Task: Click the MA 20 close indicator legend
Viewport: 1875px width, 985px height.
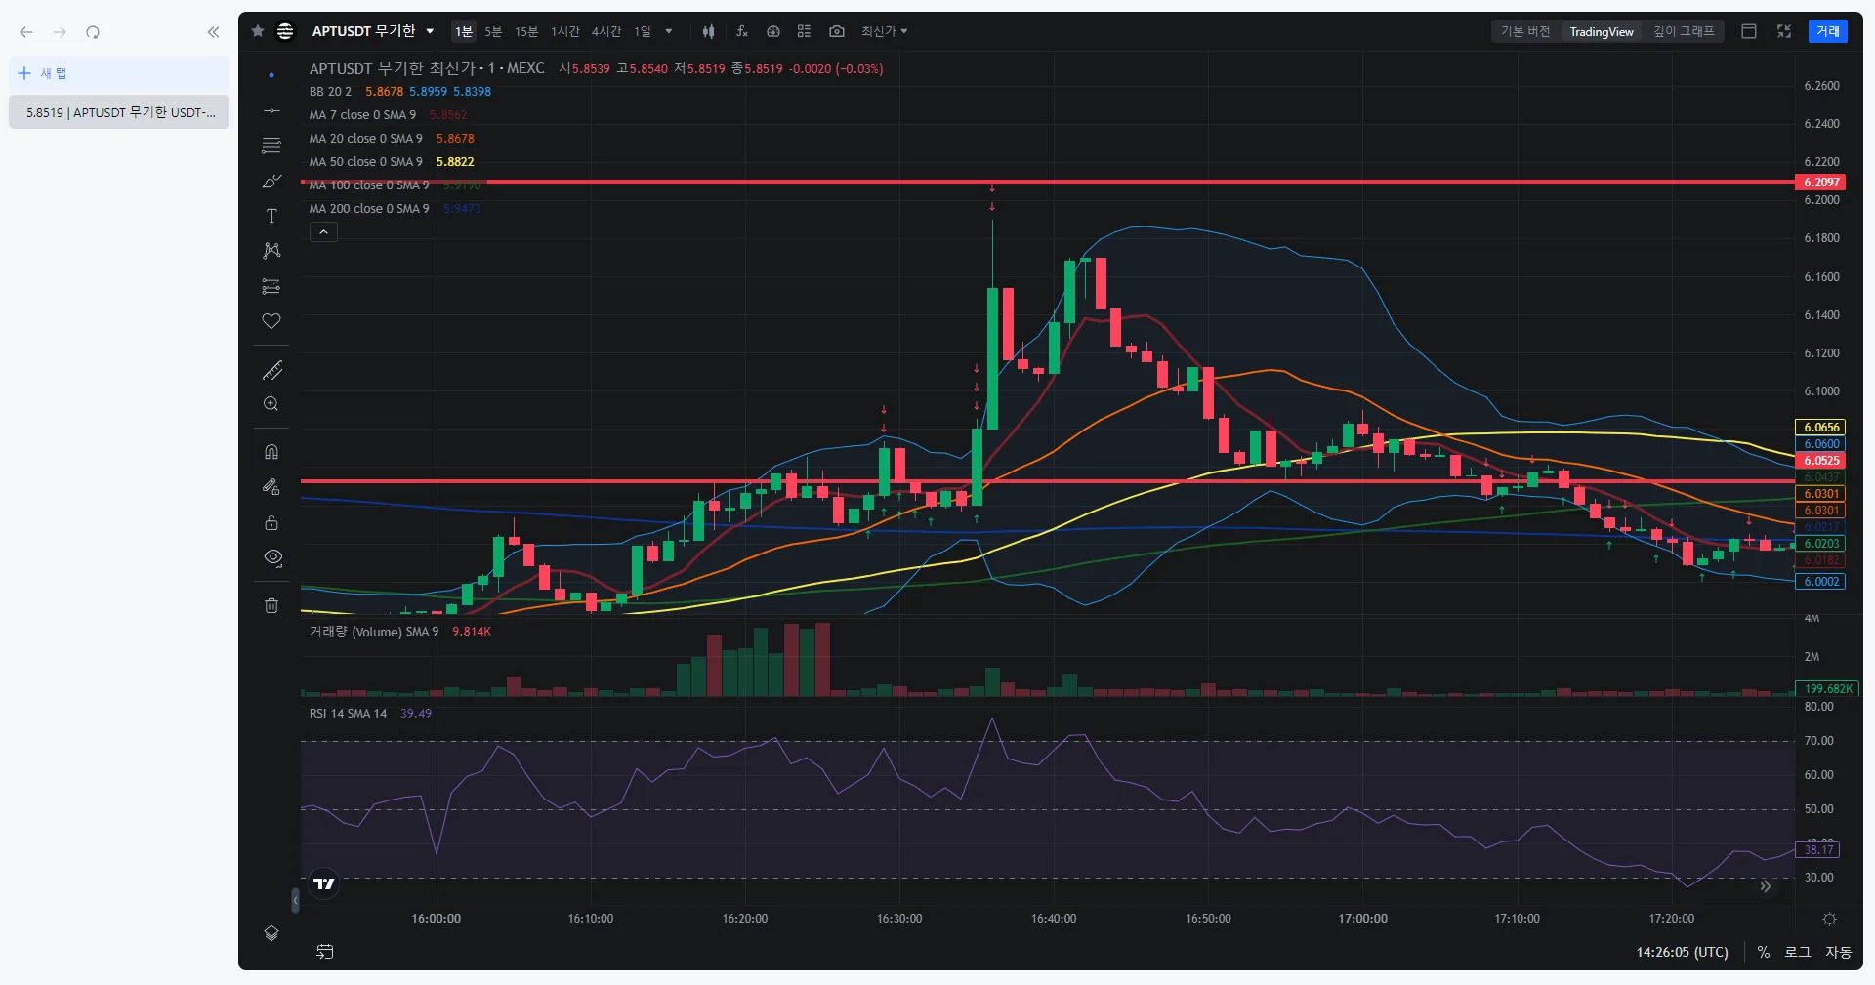Action: [x=366, y=139]
